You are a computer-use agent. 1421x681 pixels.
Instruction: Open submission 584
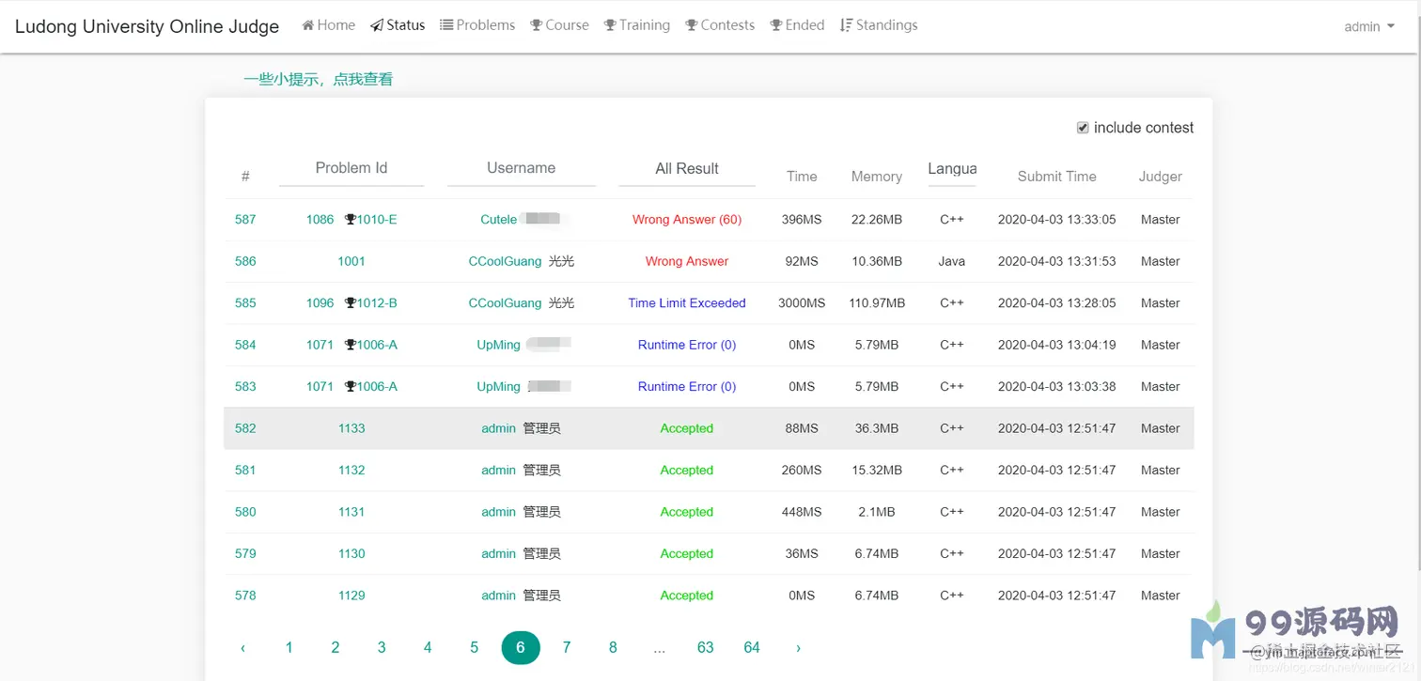point(245,345)
